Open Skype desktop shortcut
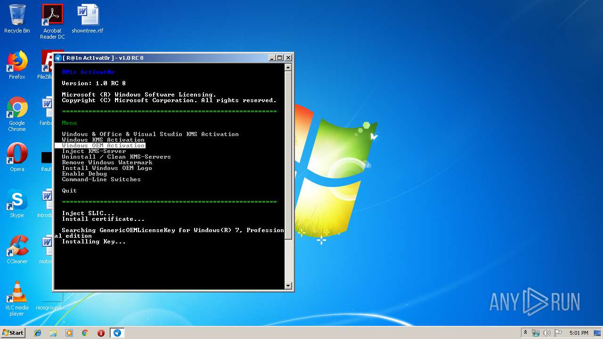The image size is (603, 339). tap(17, 203)
